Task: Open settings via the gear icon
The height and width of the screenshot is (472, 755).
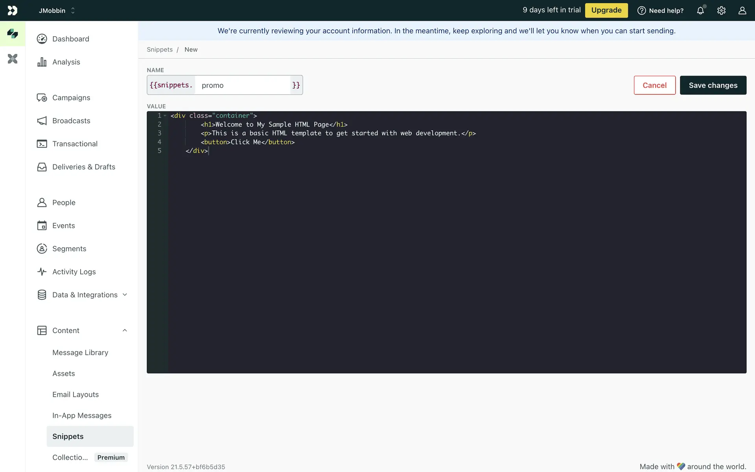Action: (721, 11)
